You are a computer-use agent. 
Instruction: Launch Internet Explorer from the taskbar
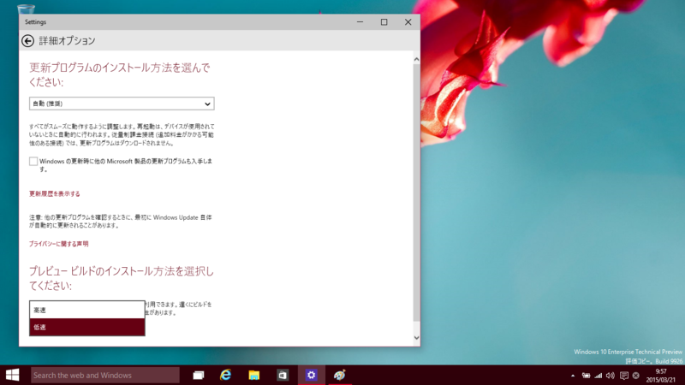pyautogui.click(x=226, y=375)
